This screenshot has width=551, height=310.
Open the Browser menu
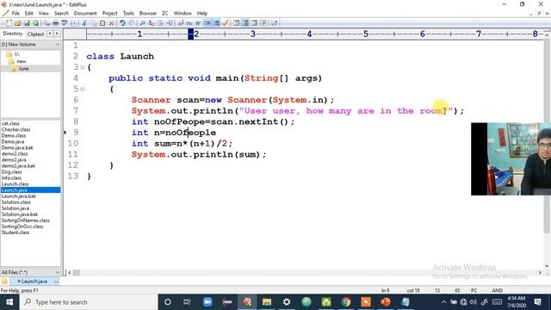(x=147, y=13)
